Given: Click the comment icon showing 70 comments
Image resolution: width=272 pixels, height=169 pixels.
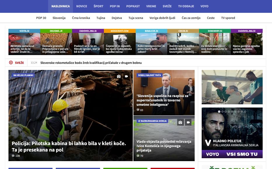Looking at the screenshot, I should coord(138,156).
